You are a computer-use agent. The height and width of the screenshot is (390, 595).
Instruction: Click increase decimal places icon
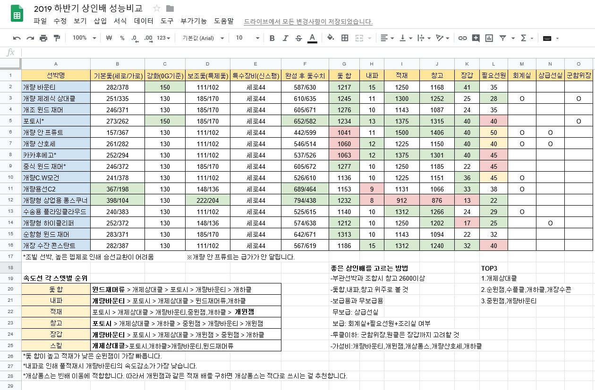click(x=148, y=38)
